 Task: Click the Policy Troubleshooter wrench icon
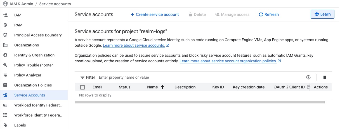tap(5, 65)
